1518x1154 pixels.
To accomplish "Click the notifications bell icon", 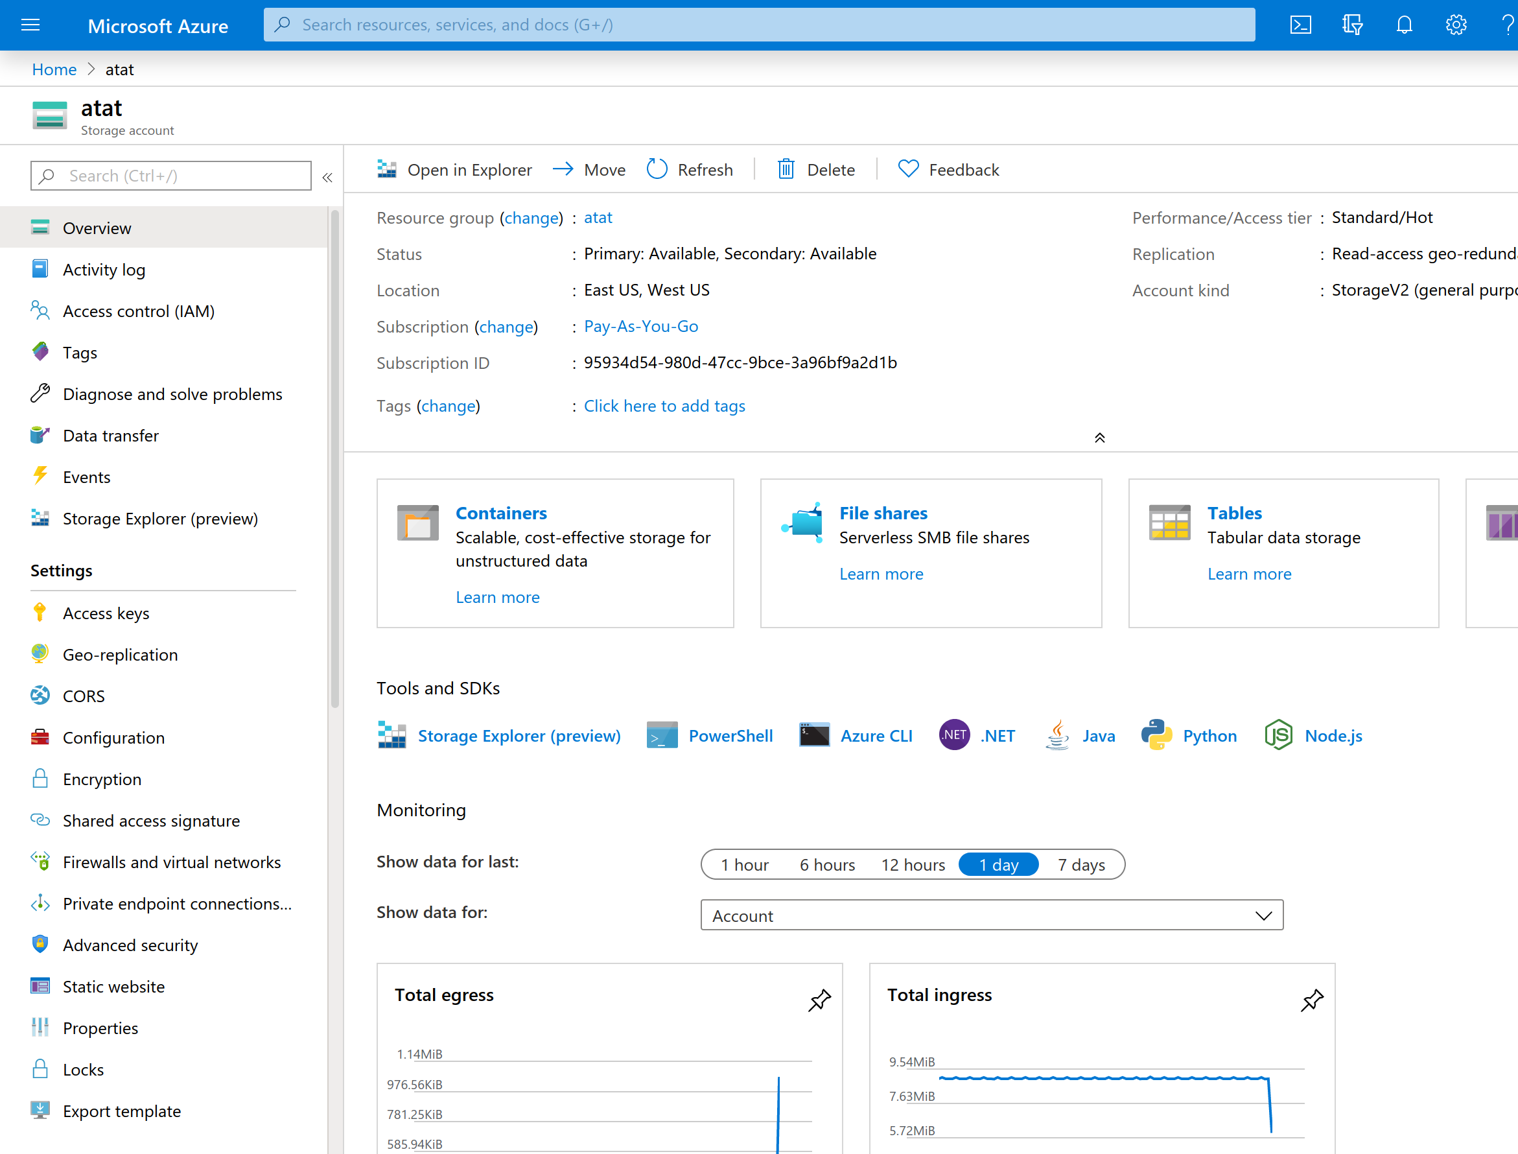I will (x=1404, y=25).
